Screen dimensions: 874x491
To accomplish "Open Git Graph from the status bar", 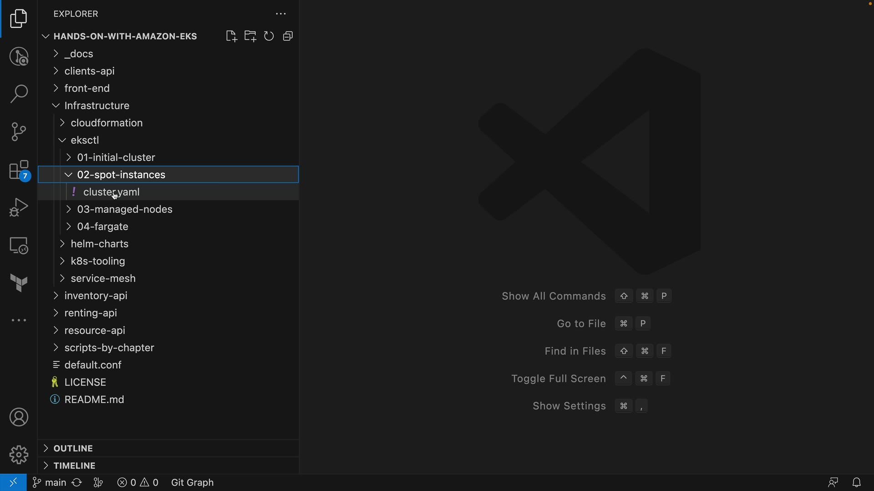I will (x=192, y=482).
